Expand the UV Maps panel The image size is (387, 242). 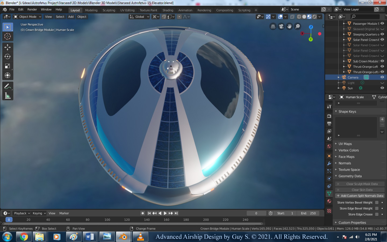pos(345,144)
